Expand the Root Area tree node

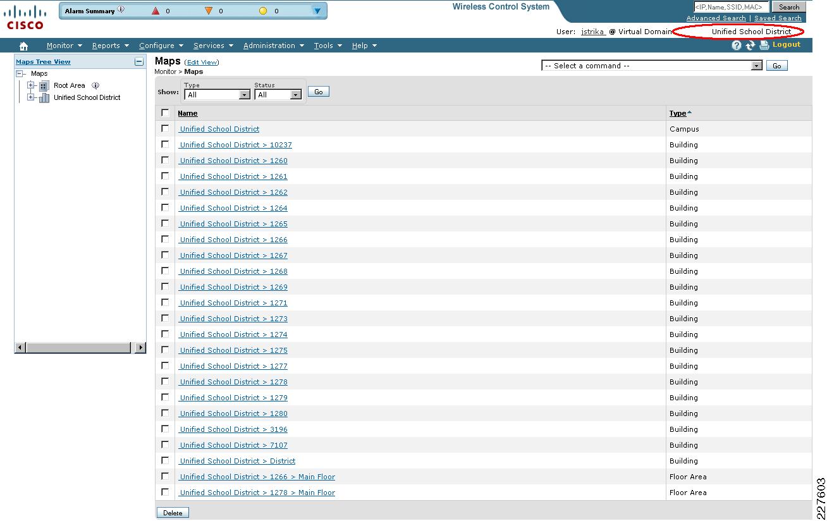pyautogui.click(x=30, y=85)
